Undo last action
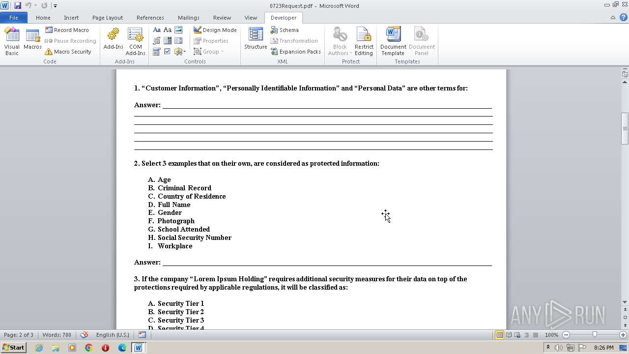 click(28, 5)
